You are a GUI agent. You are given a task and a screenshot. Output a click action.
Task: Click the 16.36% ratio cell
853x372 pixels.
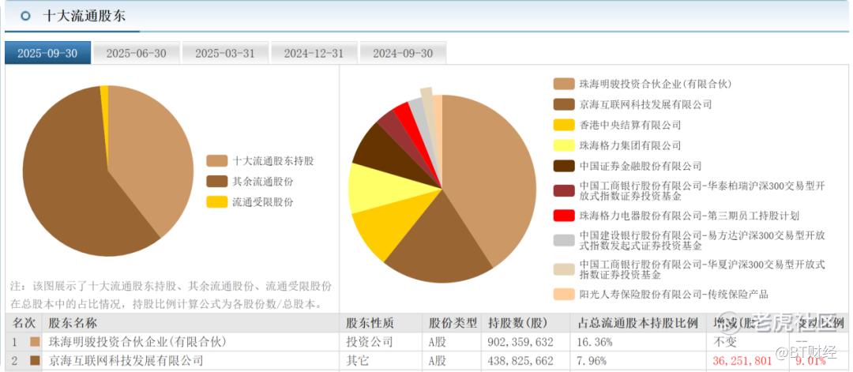(x=594, y=343)
